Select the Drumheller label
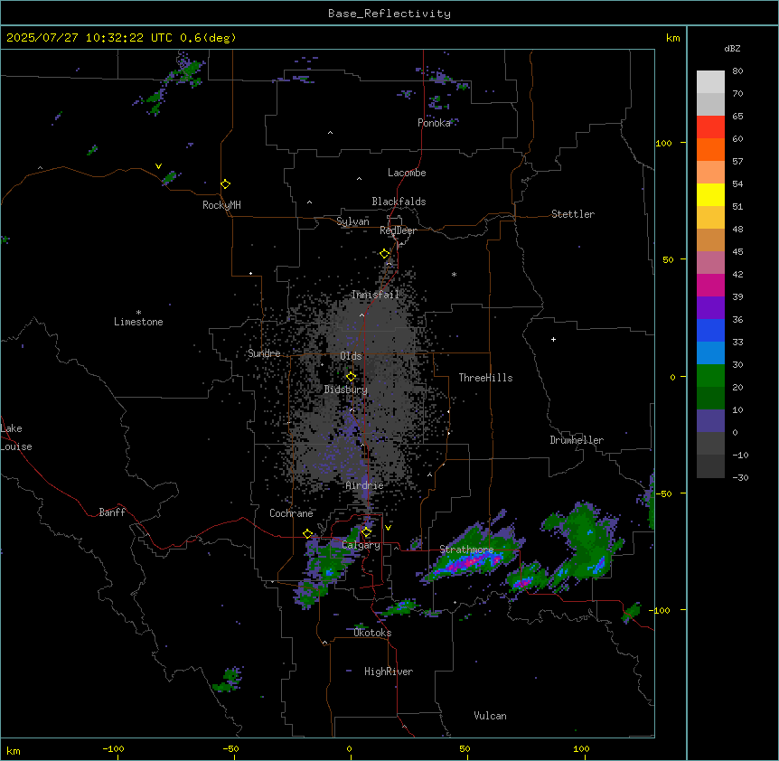779x761 pixels. tap(577, 440)
